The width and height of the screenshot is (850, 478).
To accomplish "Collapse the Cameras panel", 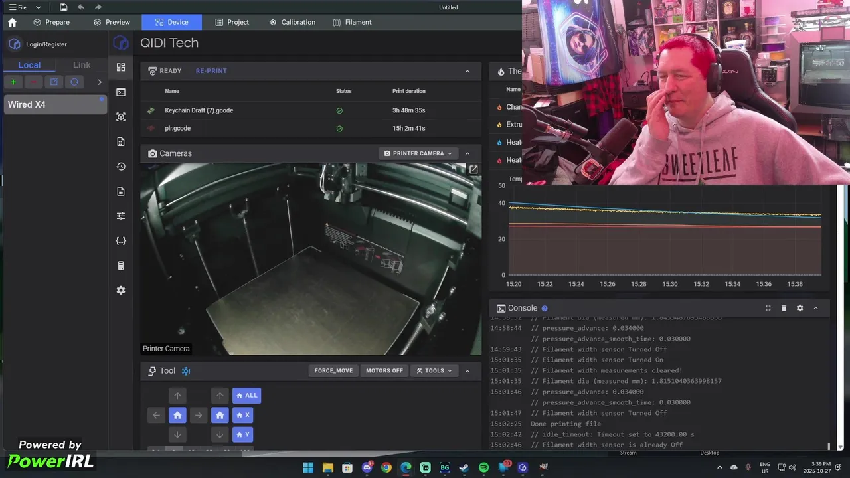I will [467, 153].
